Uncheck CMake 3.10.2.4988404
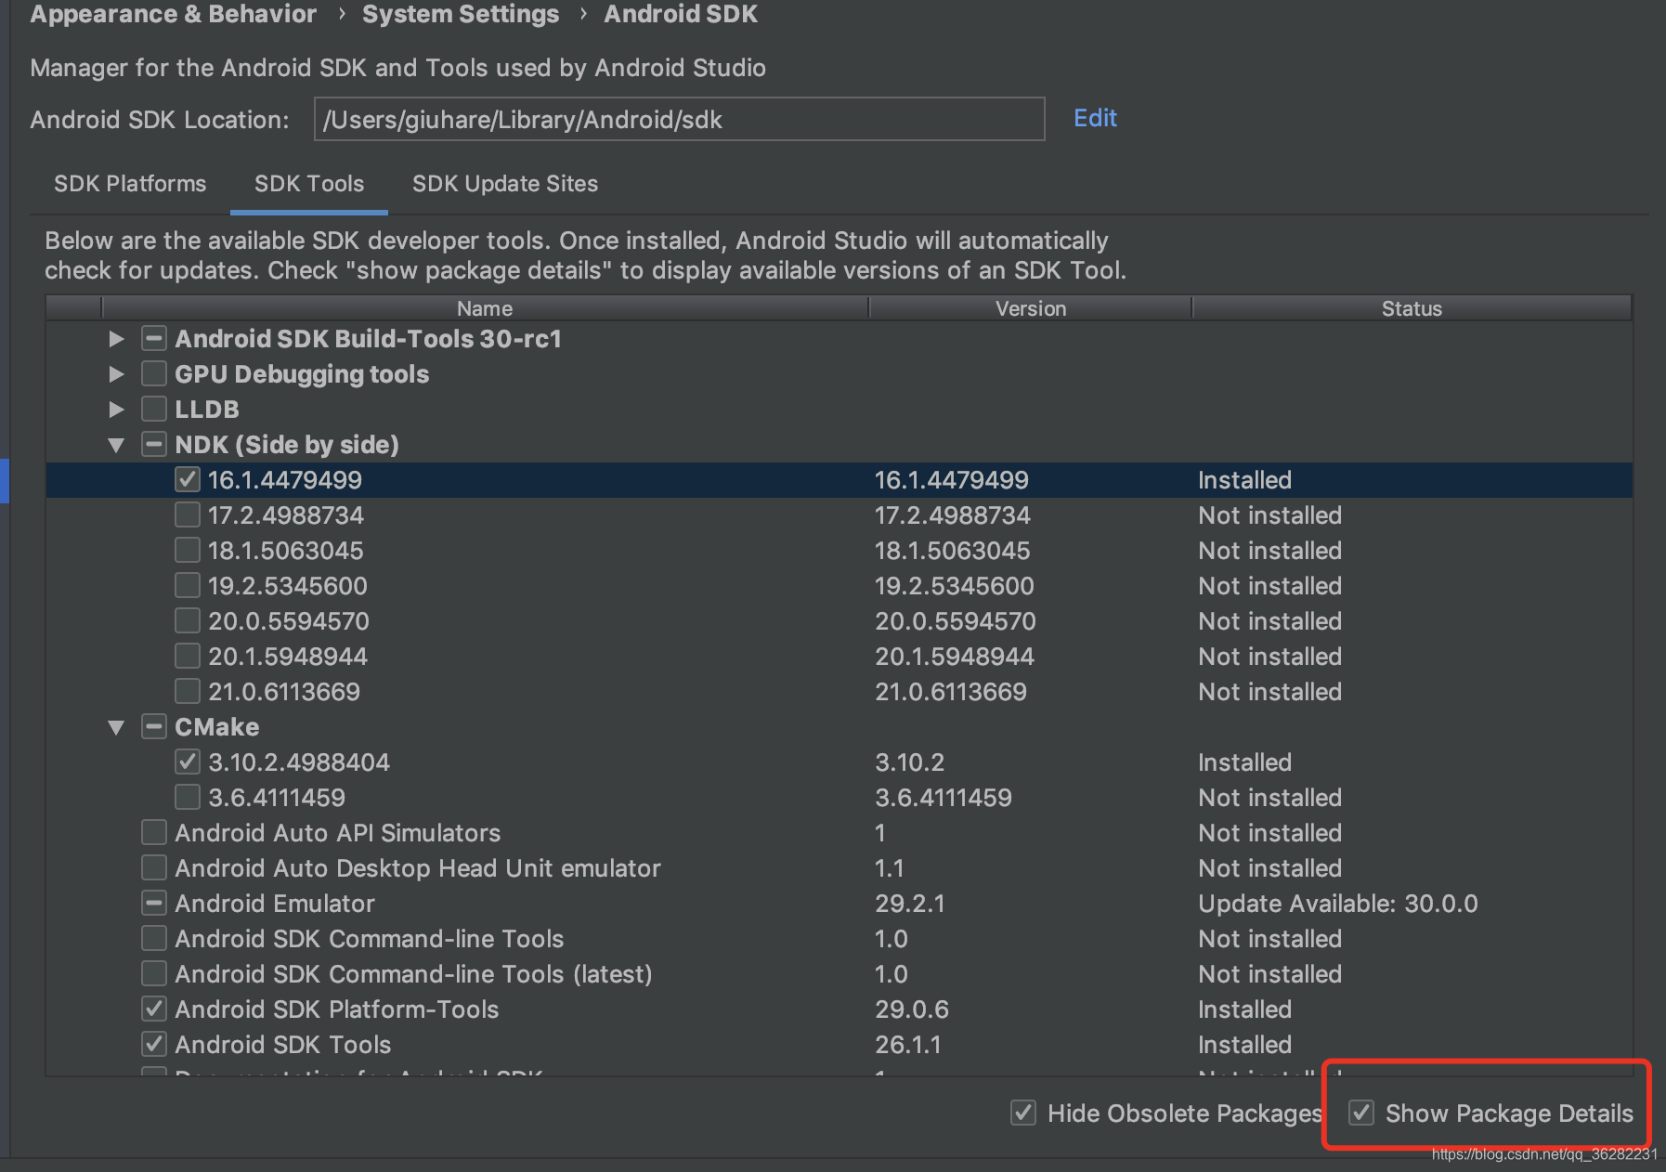Screen dimensions: 1666x1172 (188, 762)
